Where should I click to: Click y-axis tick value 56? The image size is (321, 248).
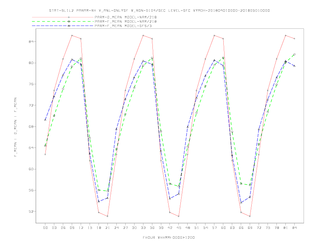[31, 190]
